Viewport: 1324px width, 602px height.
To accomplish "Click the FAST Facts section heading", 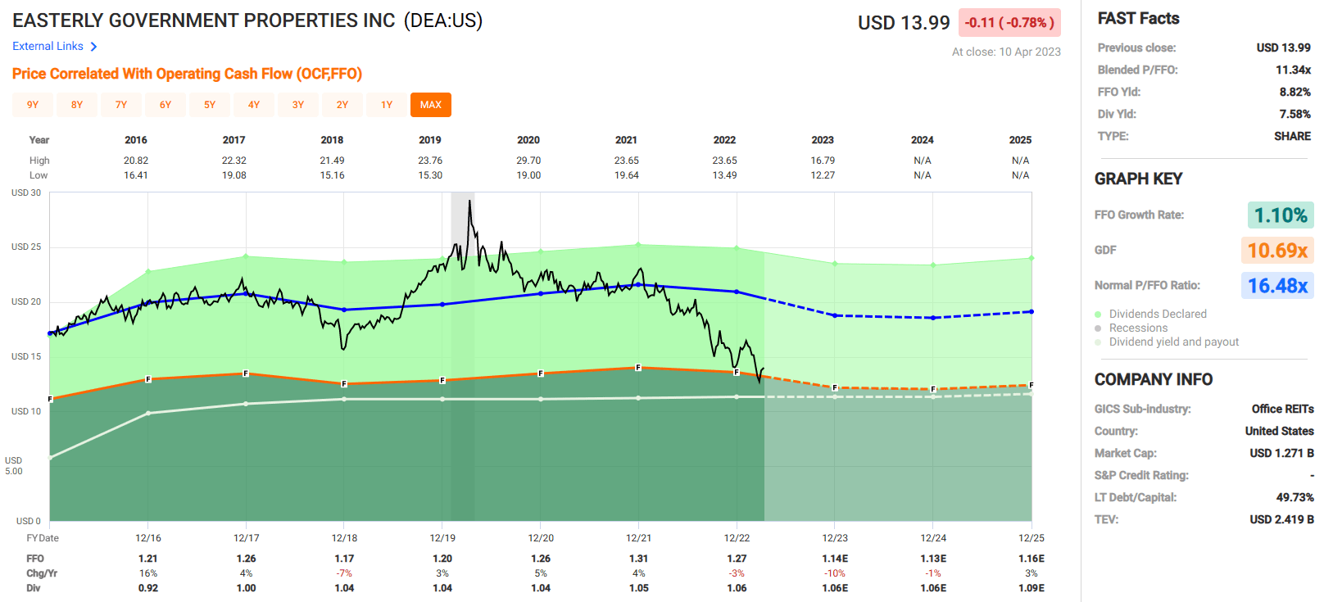I will (x=1138, y=18).
